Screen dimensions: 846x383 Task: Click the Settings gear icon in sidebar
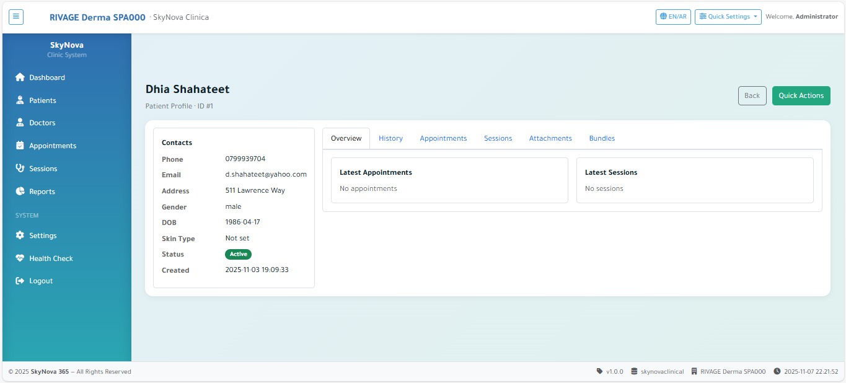coord(20,236)
